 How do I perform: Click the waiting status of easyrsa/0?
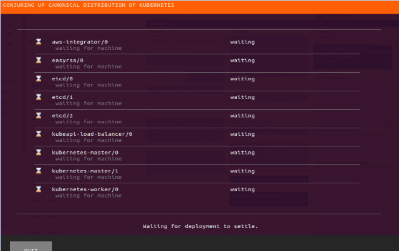click(x=243, y=60)
